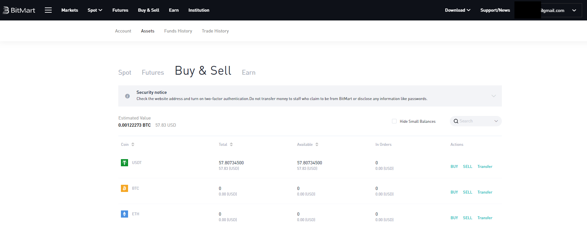The height and width of the screenshot is (227, 587).
Task: Click the USDT total 57.80734500
Action: pyautogui.click(x=231, y=163)
